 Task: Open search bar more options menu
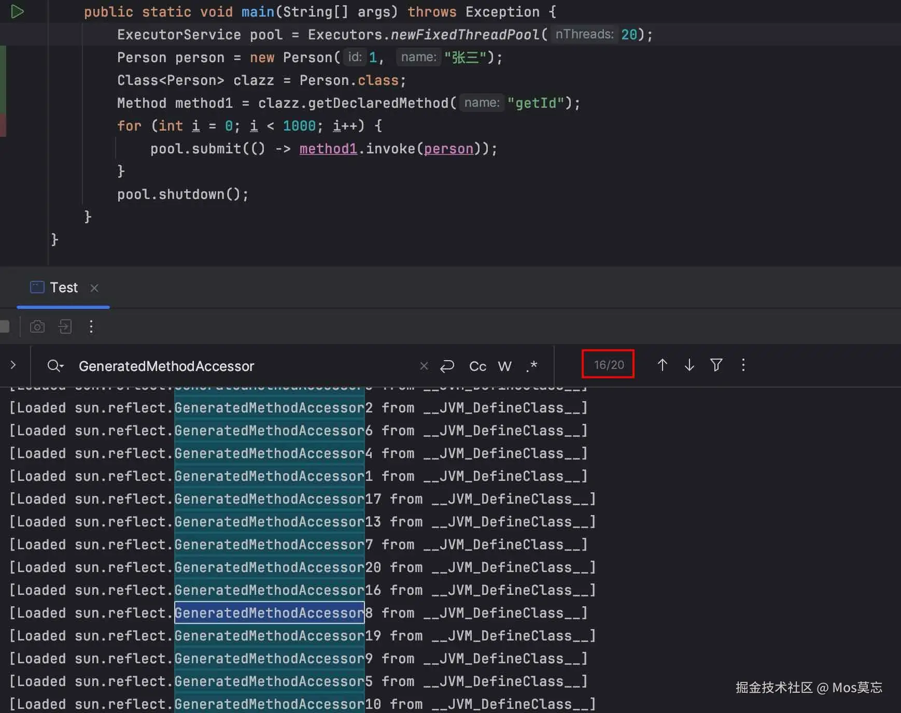pyautogui.click(x=743, y=365)
